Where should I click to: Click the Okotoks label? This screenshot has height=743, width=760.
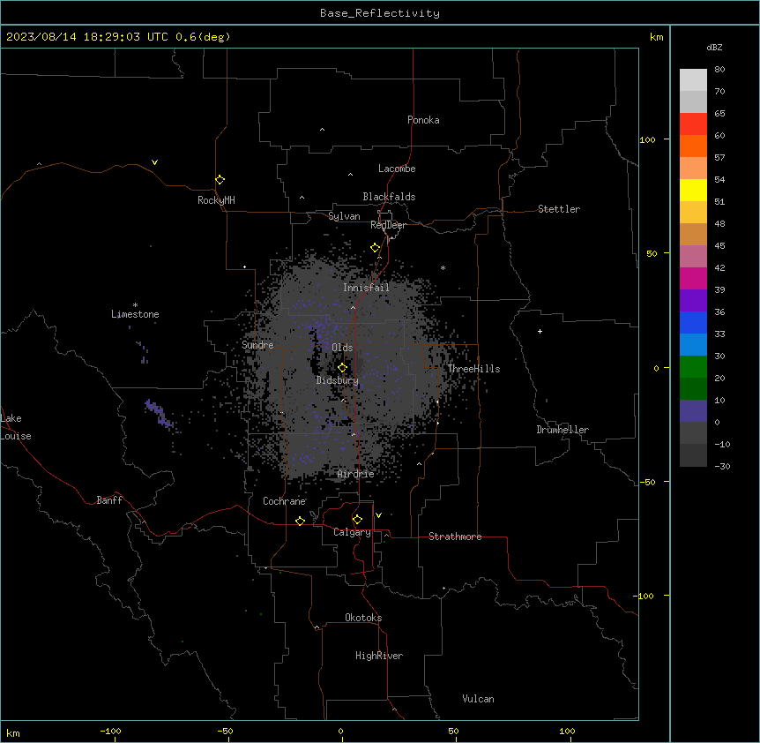pyautogui.click(x=363, y=618)
